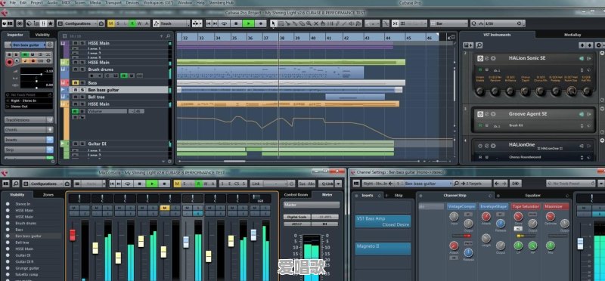This screenshot has width=605, height=281.
Task: Open the File menu
Action: point(12,3)
